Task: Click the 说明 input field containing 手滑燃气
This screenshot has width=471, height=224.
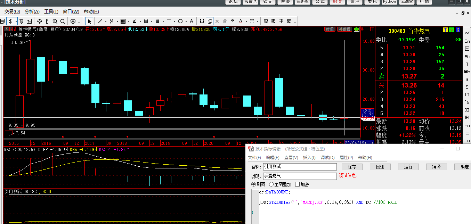Action: pos(300,176)
